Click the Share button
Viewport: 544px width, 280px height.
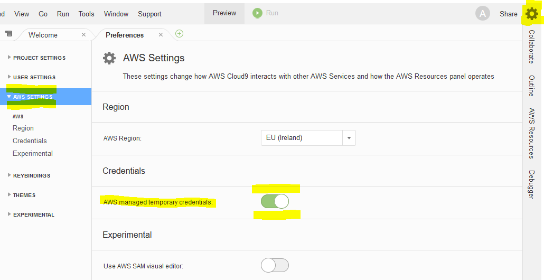pos(508,14)
